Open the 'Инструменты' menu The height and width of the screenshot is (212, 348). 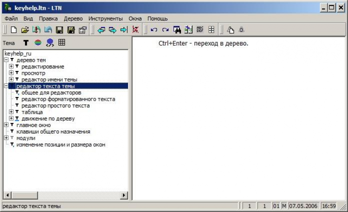[x=106, y=19]
